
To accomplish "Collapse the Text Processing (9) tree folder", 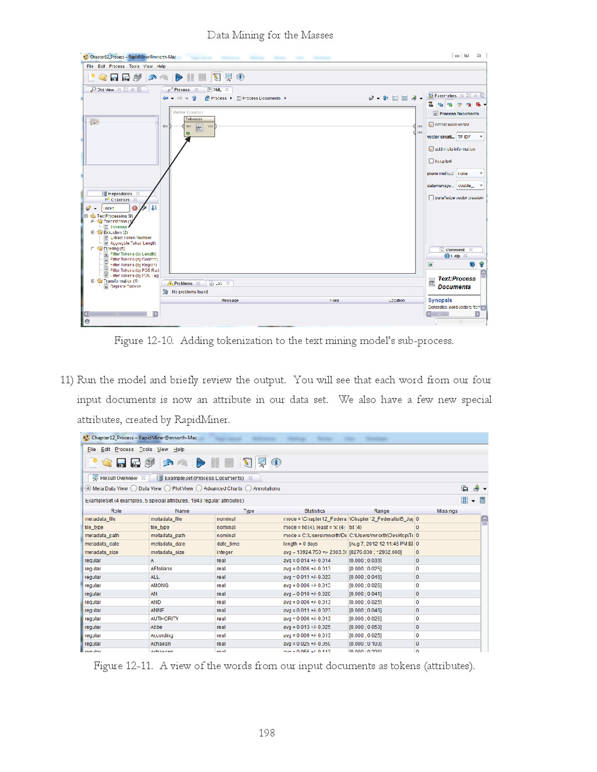I will pyautogui.click(x=86, y=216).
